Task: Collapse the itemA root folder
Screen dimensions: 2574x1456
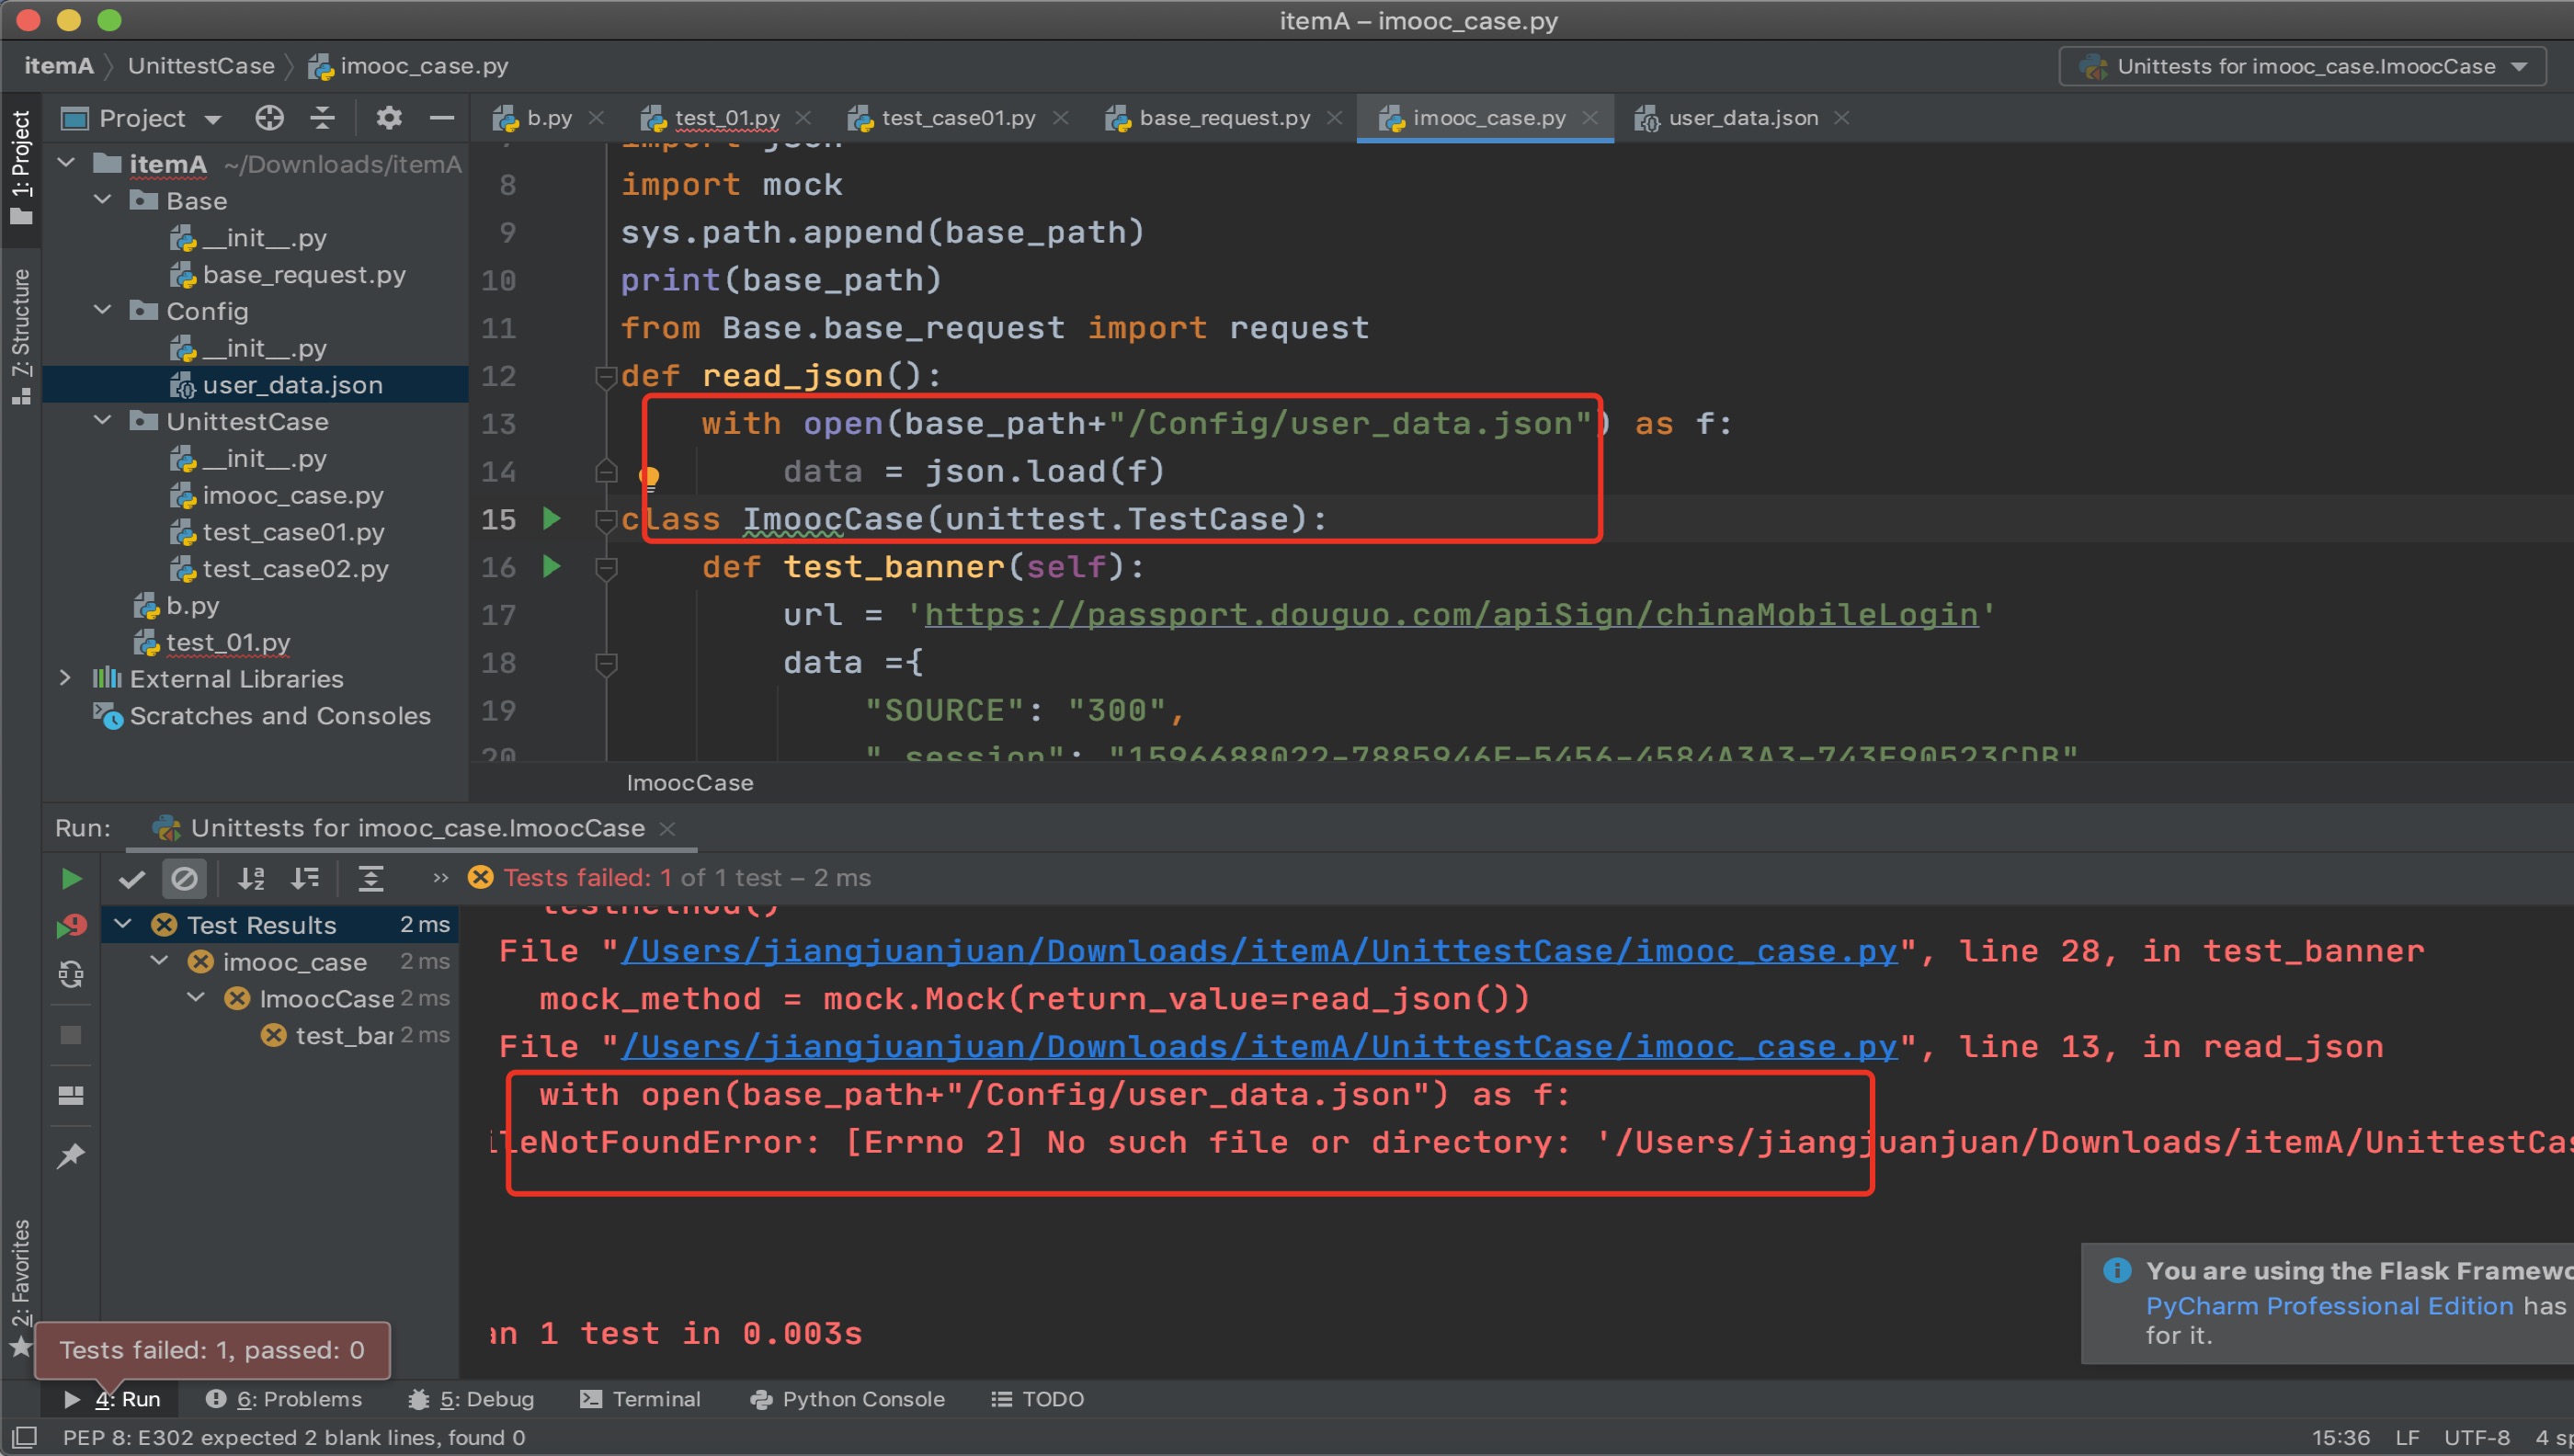Action: coord(67,163)
